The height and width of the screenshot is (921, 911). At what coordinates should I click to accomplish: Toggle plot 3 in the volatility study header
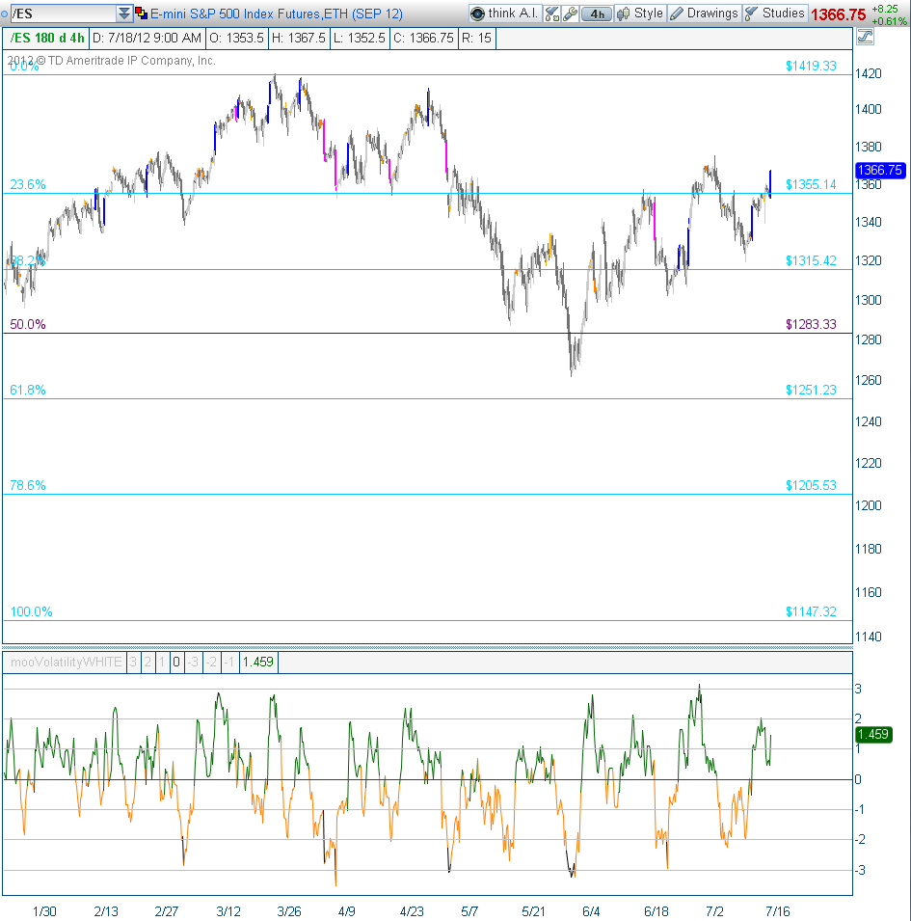pyautogui.click(x=132, y=662)
